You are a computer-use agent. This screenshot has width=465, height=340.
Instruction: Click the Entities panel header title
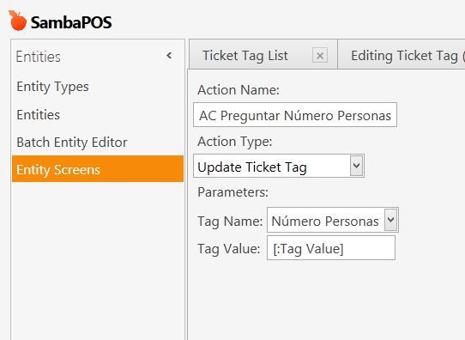[x=39, y=57]
